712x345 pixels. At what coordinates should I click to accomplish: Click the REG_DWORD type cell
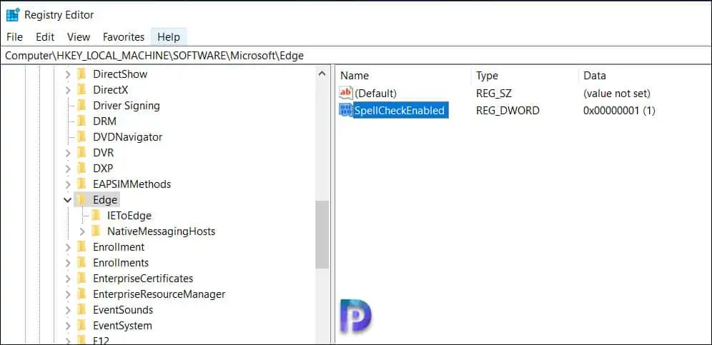pos(508,110)
